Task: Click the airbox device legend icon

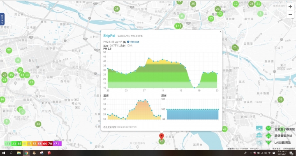Action: (x=259, y=128)
